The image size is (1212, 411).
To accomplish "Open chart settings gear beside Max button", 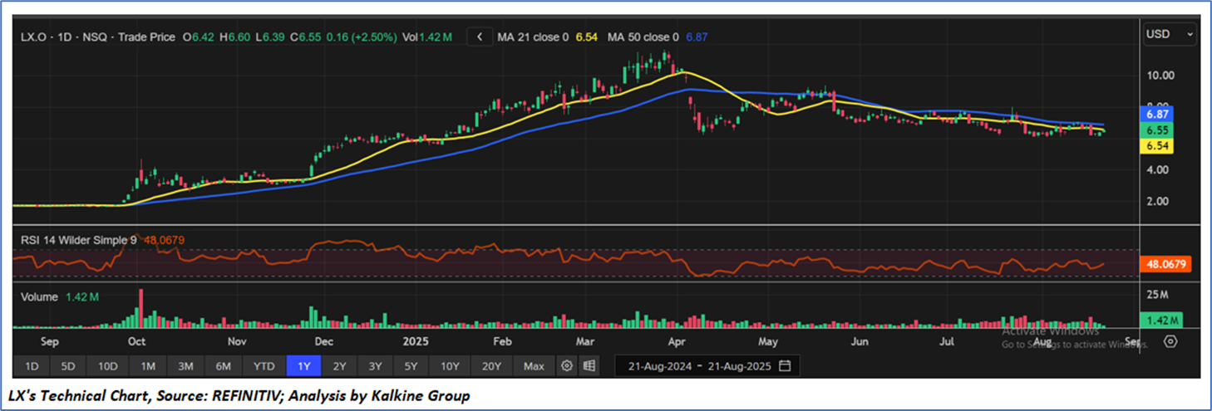I will pos(568,366).
